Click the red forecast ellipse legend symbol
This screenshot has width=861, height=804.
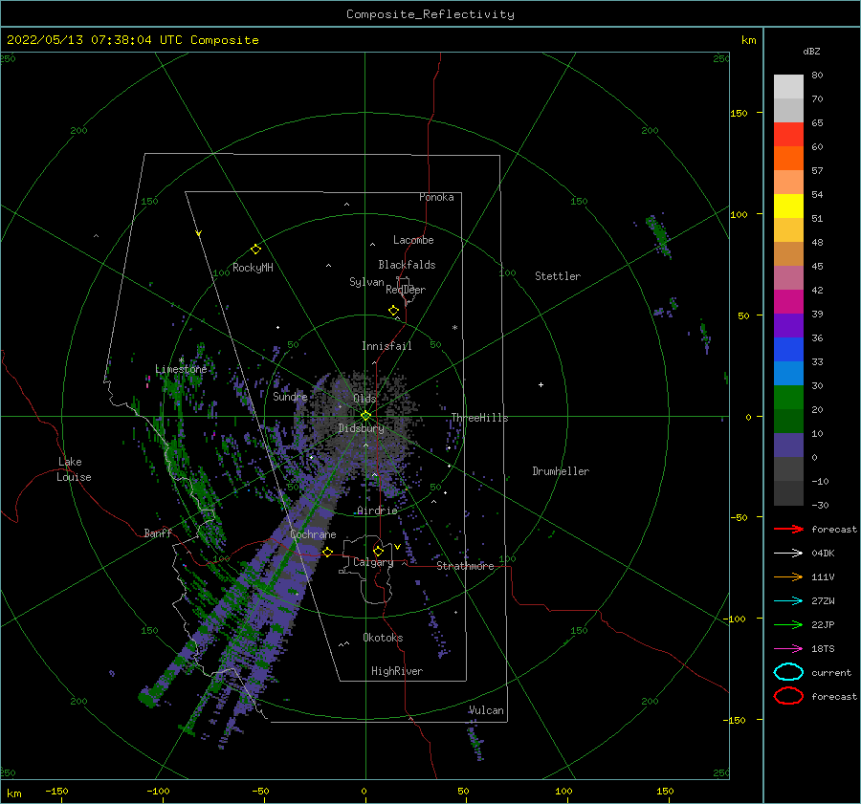coord(788,696)
